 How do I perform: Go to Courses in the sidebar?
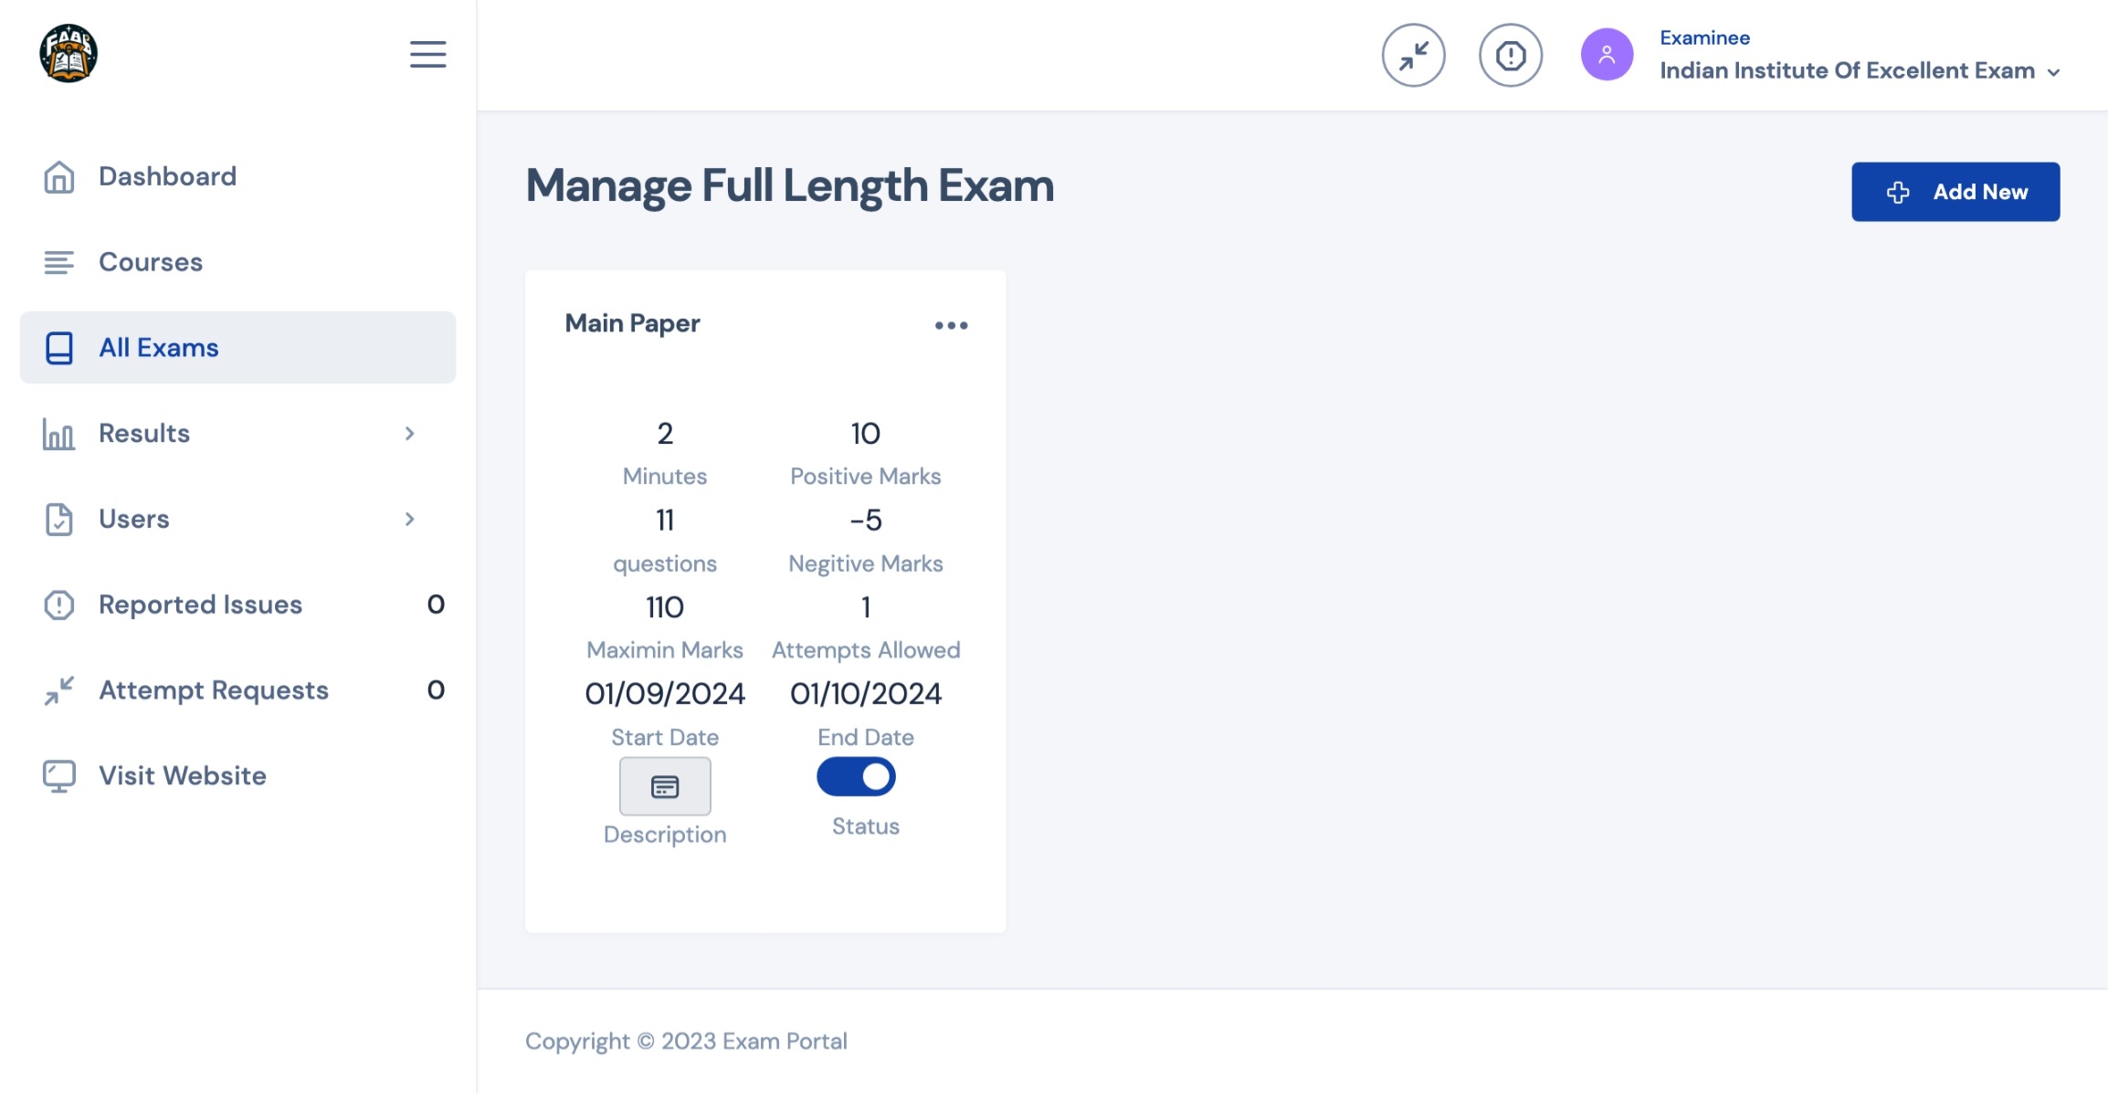click(x=151, y=263)
